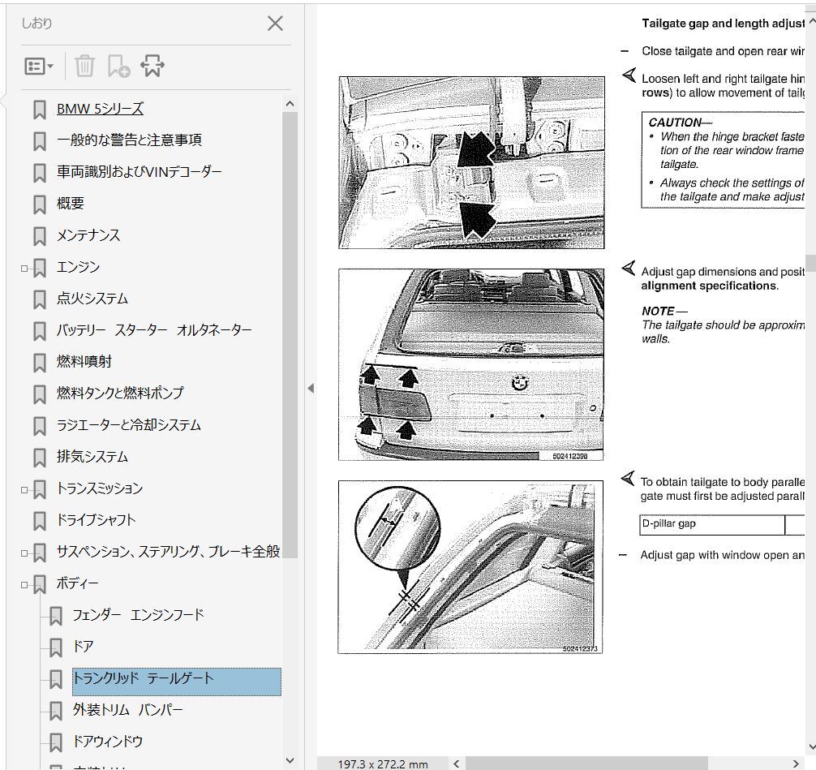Expand サスペンション、ステアリング、ブレーキ全般 node
The height and width of the screenshot is (770, 816).
[x=24, y=553]
